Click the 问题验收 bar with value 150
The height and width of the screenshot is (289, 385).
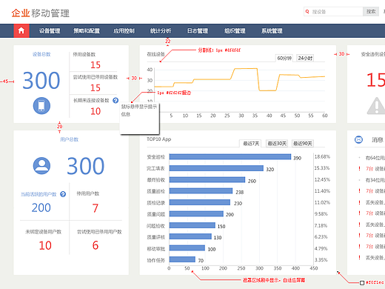pyautogui.click(x=192, y=225)
